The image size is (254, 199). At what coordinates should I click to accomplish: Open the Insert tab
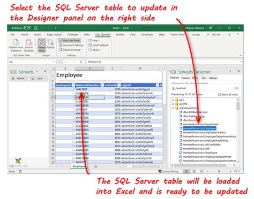click(38, 35)
